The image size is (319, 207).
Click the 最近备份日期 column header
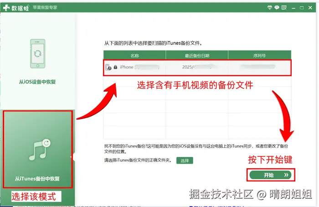coord(197,55)
